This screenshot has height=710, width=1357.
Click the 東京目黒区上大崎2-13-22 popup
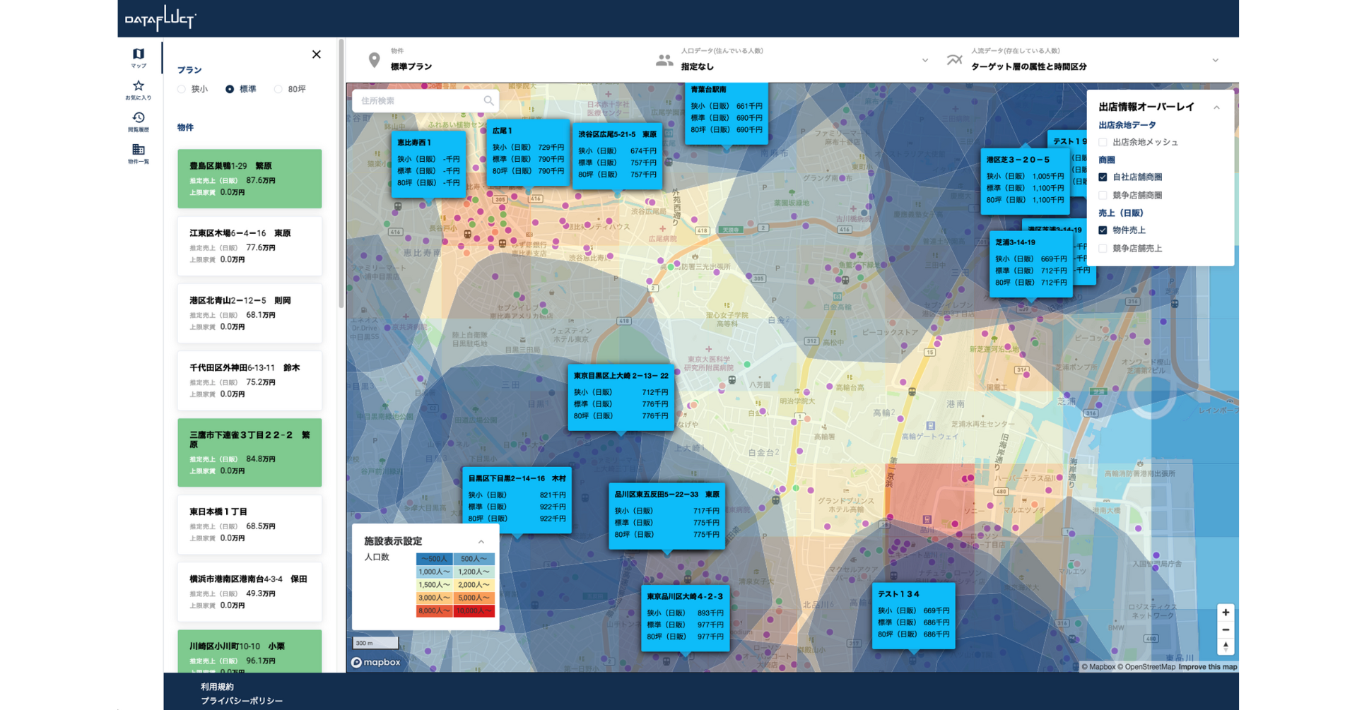(x=621, y=397)
